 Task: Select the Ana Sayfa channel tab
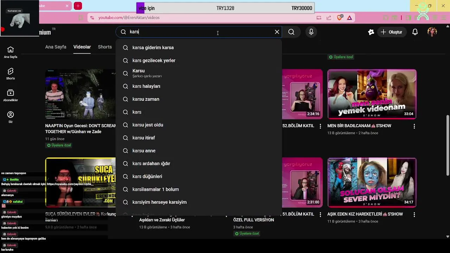[x=56, y=47]
